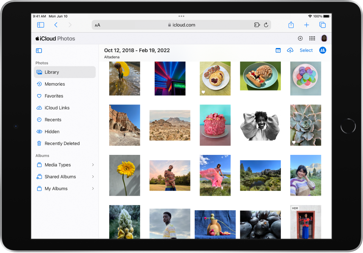The image size is (363, 253).
Task: Open Recents in the sidebar
Action: [x=65, y=120]
